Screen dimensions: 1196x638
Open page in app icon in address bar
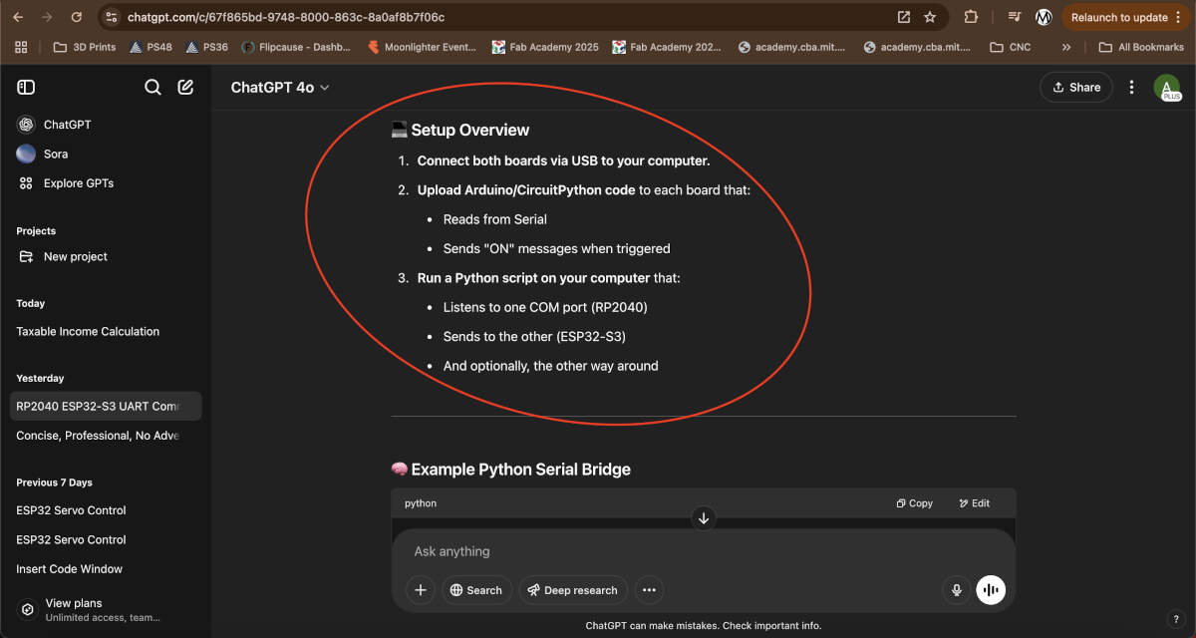pyautogui.click(x=904, y=17)
